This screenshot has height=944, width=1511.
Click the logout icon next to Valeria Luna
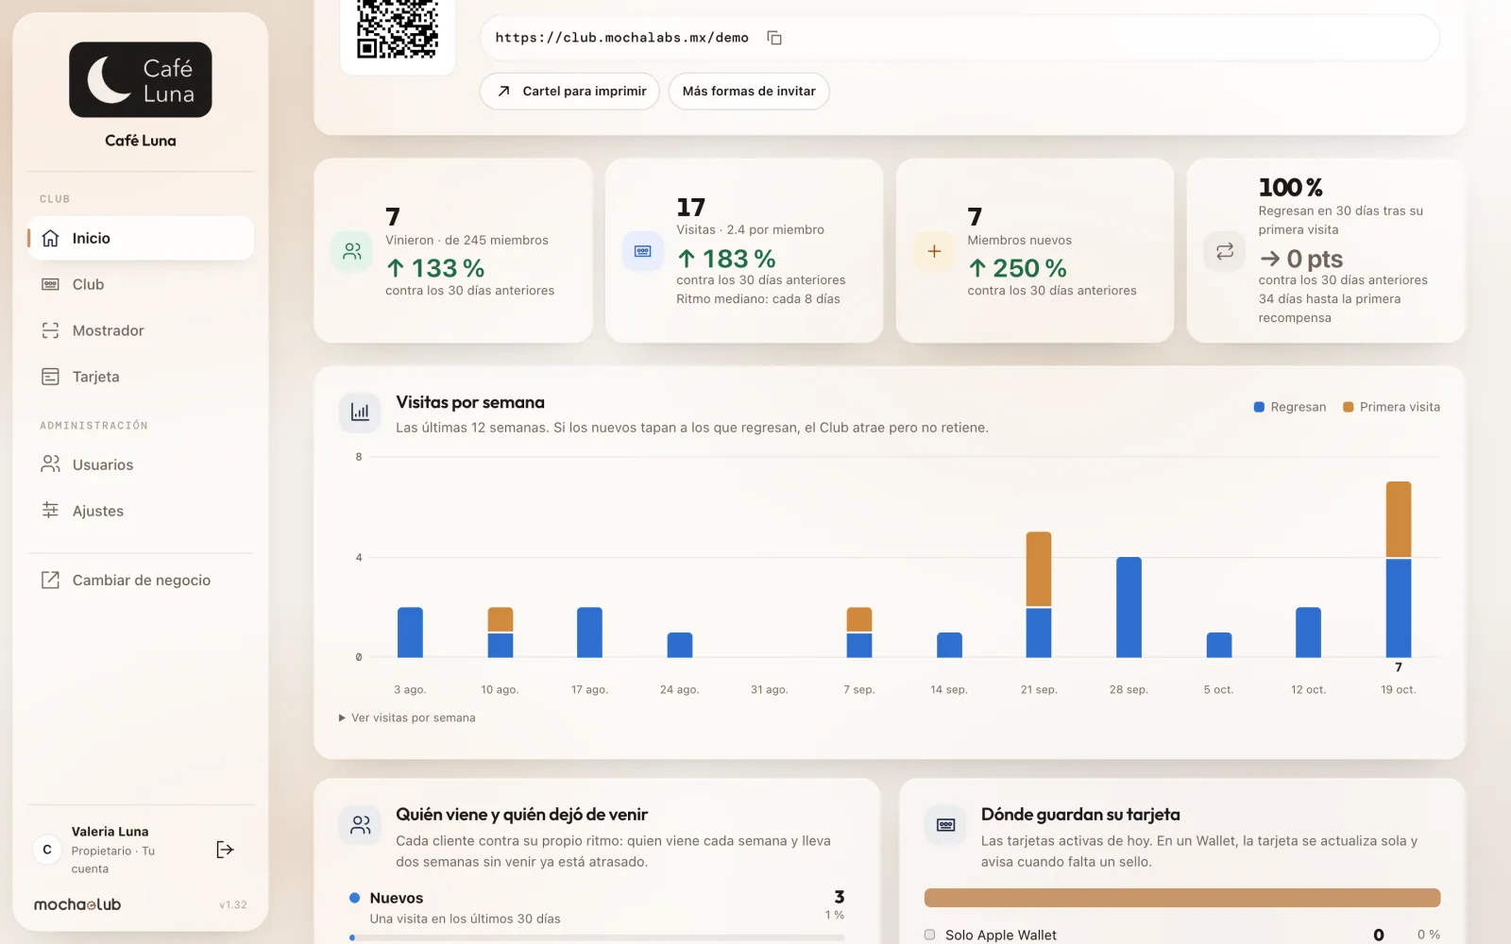pos(225,850)
